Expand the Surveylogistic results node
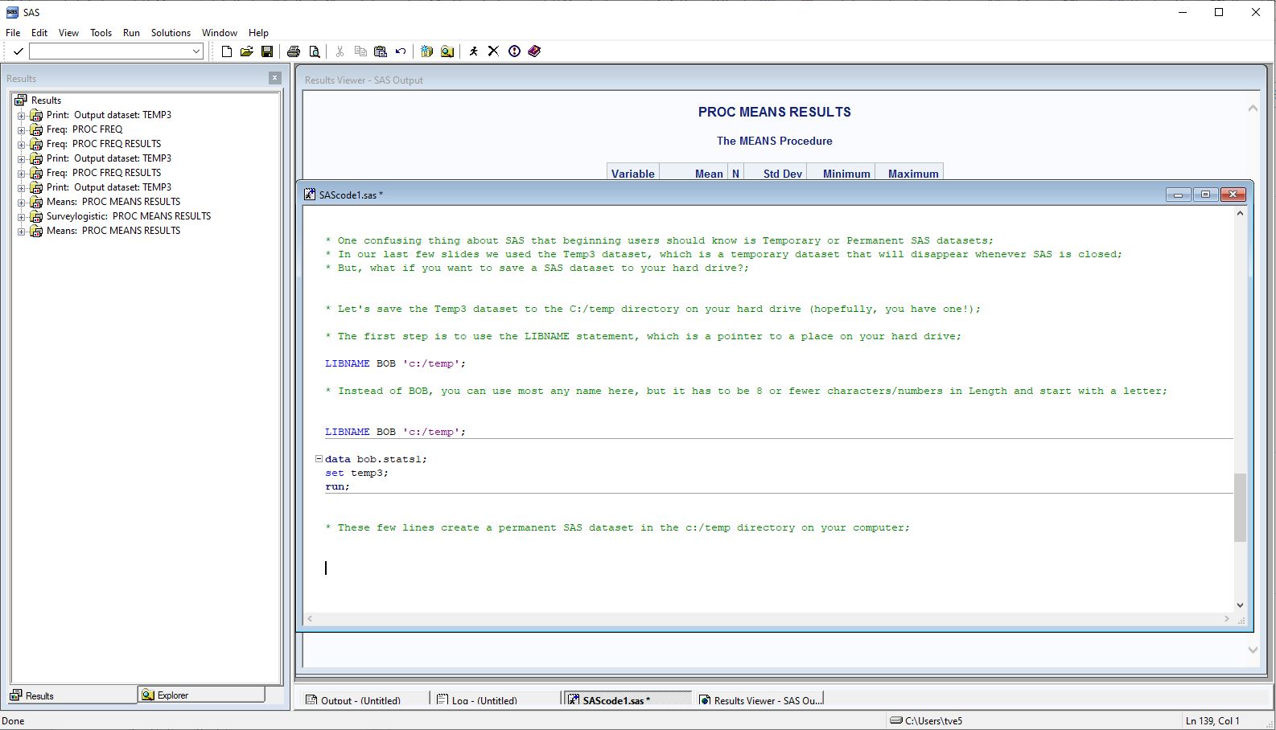 coord(22,216)
